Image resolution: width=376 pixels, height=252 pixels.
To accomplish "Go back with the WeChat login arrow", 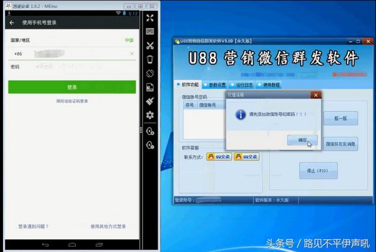I will [12, 22].
